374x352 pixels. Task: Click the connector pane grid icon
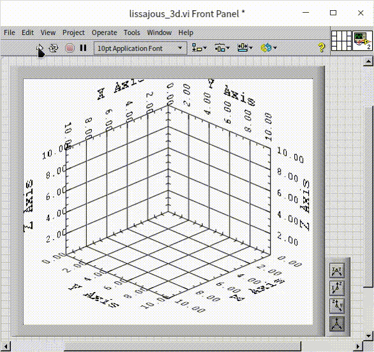coord(341,41)
